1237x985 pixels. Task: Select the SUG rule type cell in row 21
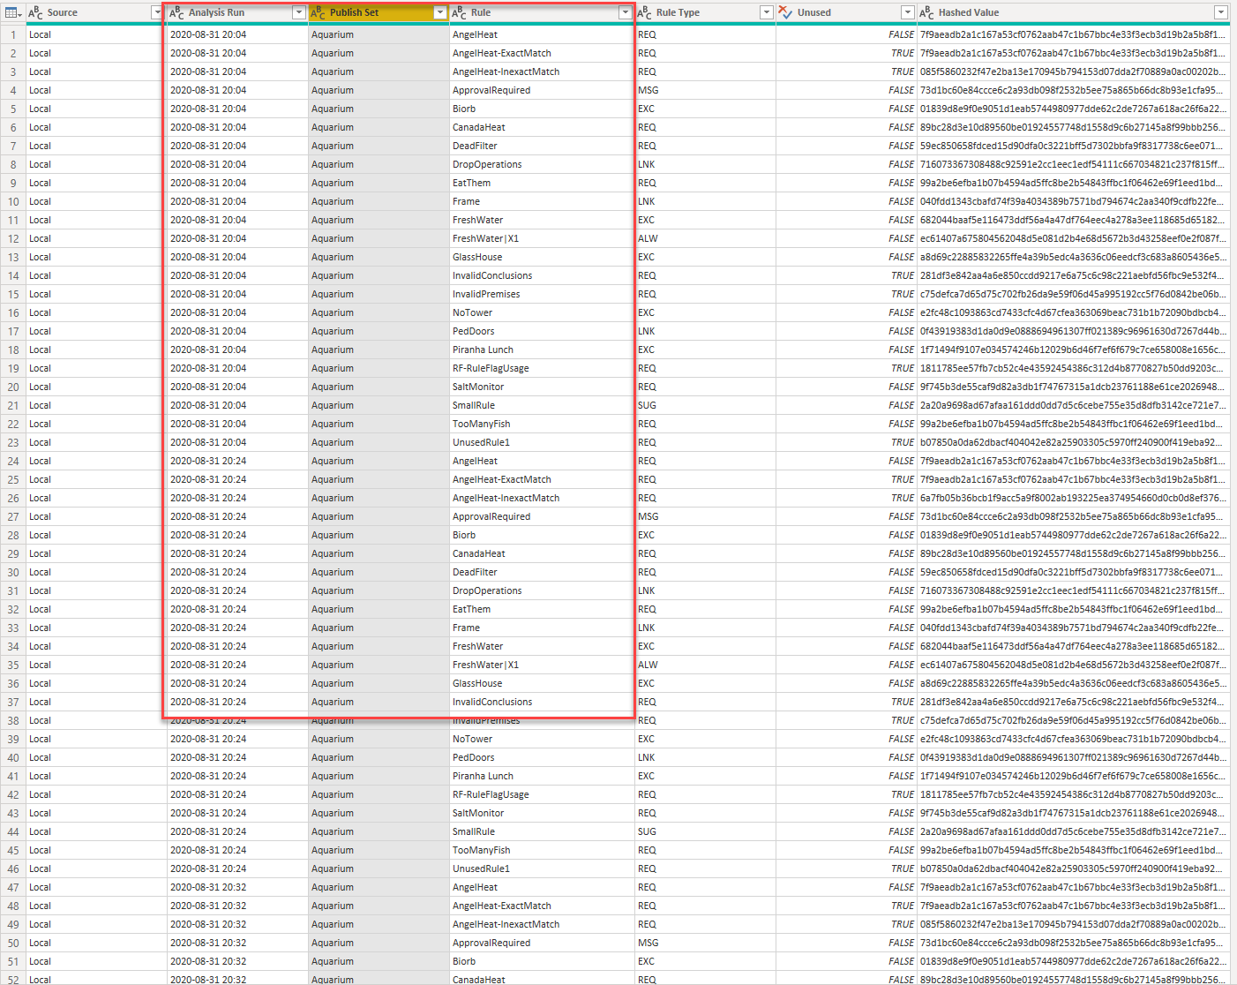(x=705, y=405)
